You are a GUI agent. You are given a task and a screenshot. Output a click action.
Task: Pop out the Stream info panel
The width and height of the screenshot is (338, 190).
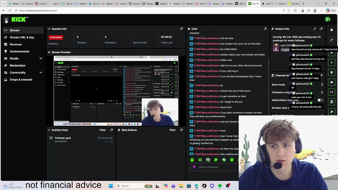click(x=321, y=29)
